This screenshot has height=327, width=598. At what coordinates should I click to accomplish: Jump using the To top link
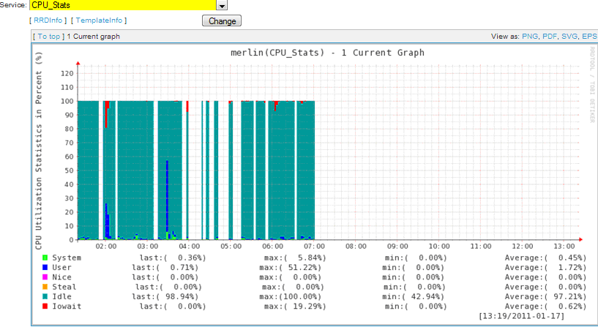coord(49,36)
